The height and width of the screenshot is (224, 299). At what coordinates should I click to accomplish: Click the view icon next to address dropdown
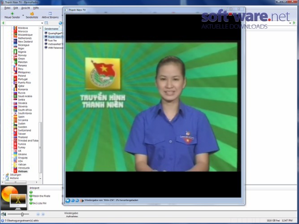pyautogui.click(x=46, y=23)
